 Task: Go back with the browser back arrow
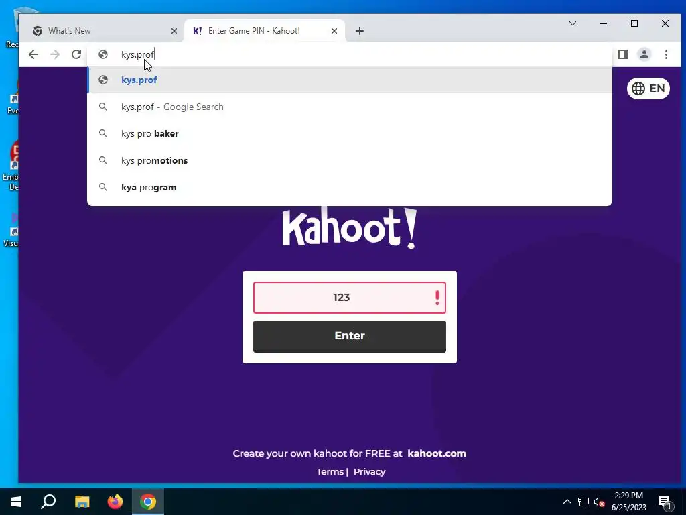pyautogui.click(x=33, y=54)
